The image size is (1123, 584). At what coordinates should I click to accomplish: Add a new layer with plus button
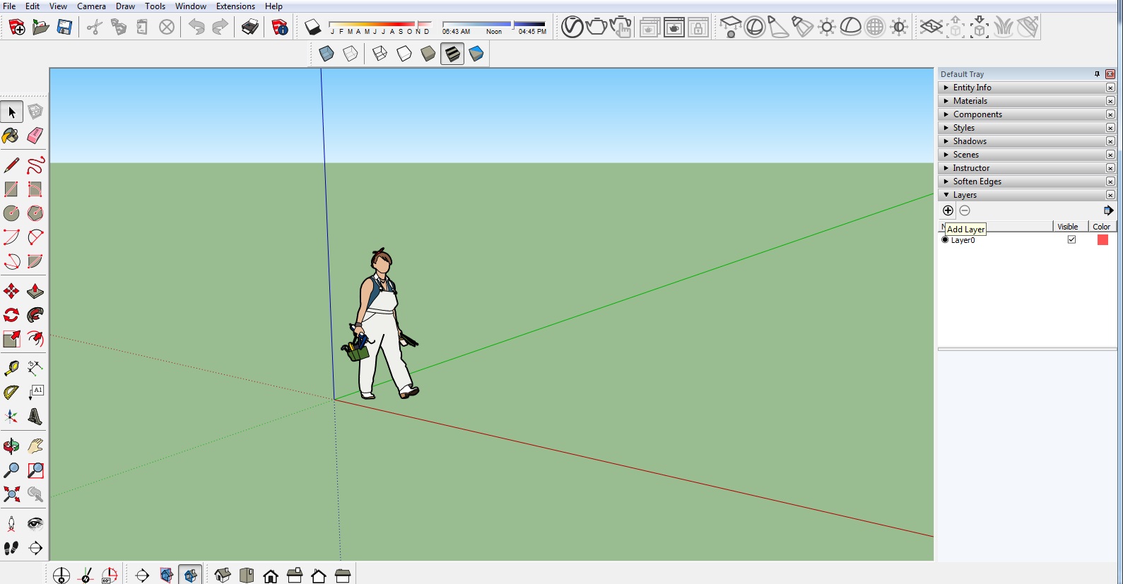(x=948, y=210)
